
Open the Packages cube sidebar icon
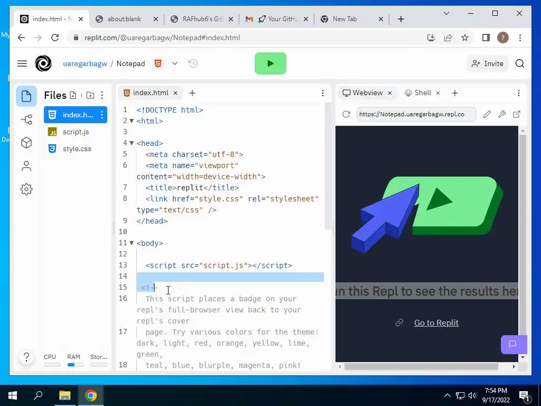pyautogui.click(x=26, y=143)
